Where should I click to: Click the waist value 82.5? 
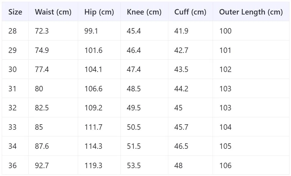point(42,108)
